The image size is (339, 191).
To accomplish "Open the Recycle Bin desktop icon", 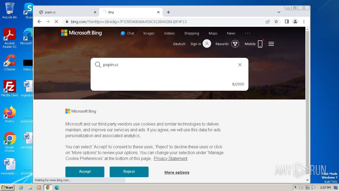I will point(10,11).
